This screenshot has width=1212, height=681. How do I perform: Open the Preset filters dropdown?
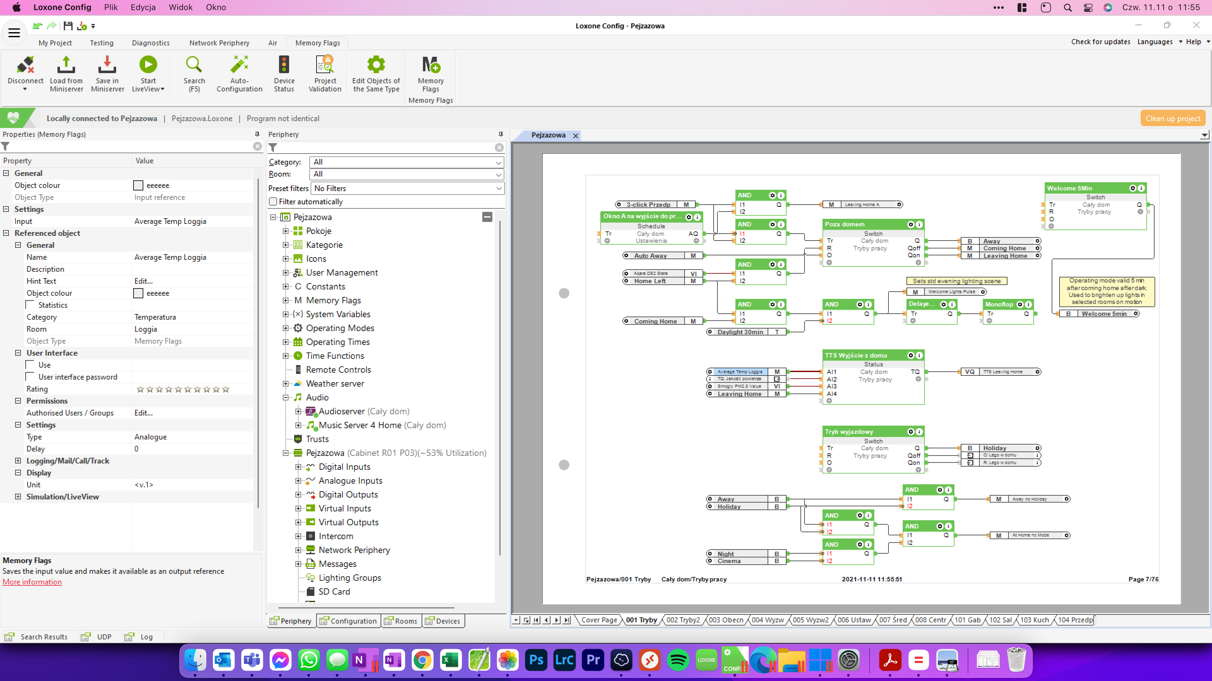407,189
